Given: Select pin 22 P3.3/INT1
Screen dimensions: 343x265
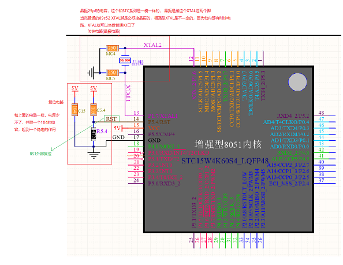Looking at the screenshot, I should pos(160,171).
